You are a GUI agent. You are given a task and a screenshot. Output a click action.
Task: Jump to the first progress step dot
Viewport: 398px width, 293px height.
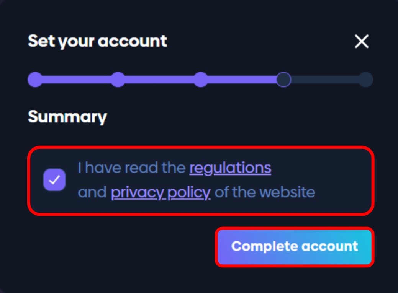(x=35, y=80)
